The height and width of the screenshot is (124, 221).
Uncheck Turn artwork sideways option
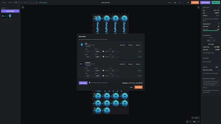(x=90, y=83)
